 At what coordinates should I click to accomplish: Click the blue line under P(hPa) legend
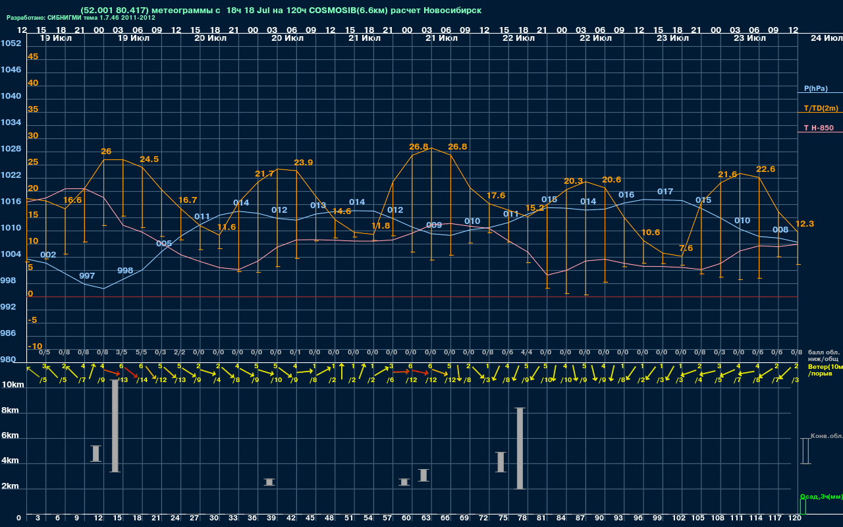pyautogui.click(x=820, y=93)
